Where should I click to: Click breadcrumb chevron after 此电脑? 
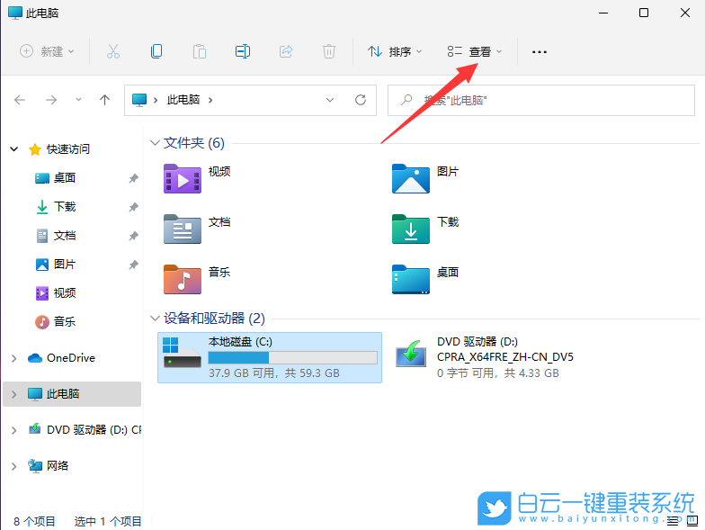210,100
